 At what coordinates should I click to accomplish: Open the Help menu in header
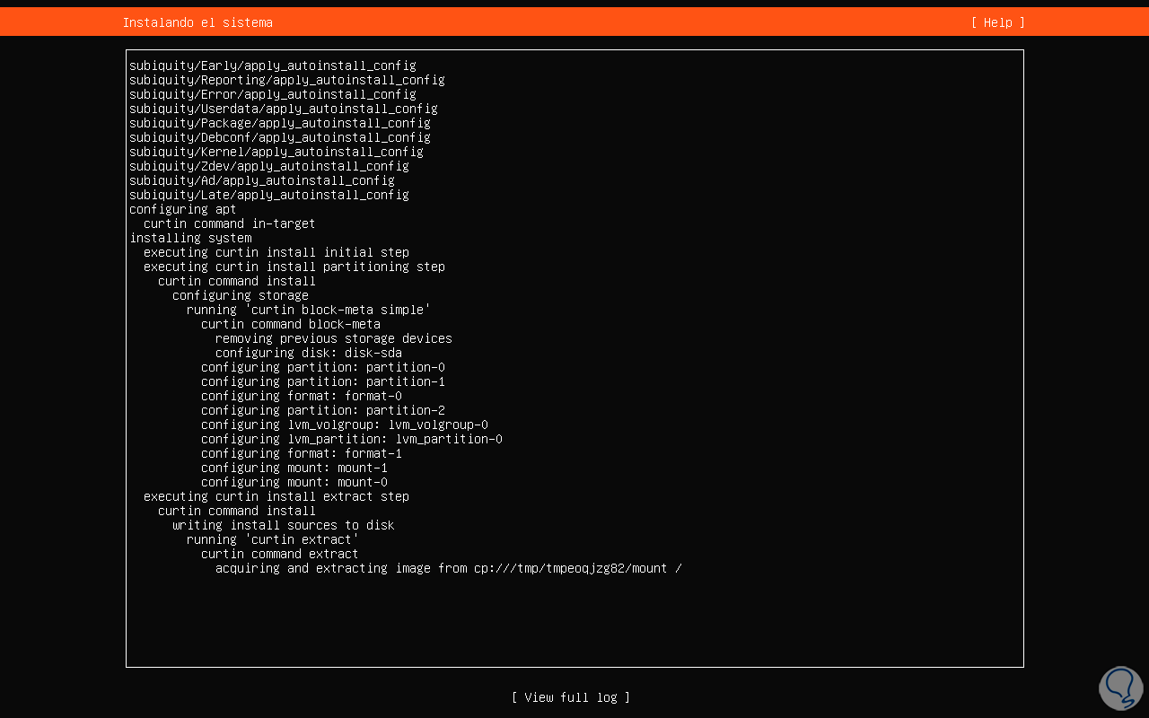click(x=997, y=22)
